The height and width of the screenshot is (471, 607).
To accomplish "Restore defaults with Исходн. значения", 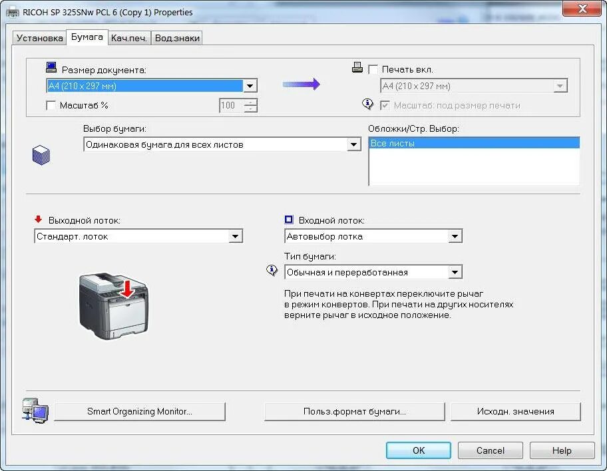I will coord(516,411).
